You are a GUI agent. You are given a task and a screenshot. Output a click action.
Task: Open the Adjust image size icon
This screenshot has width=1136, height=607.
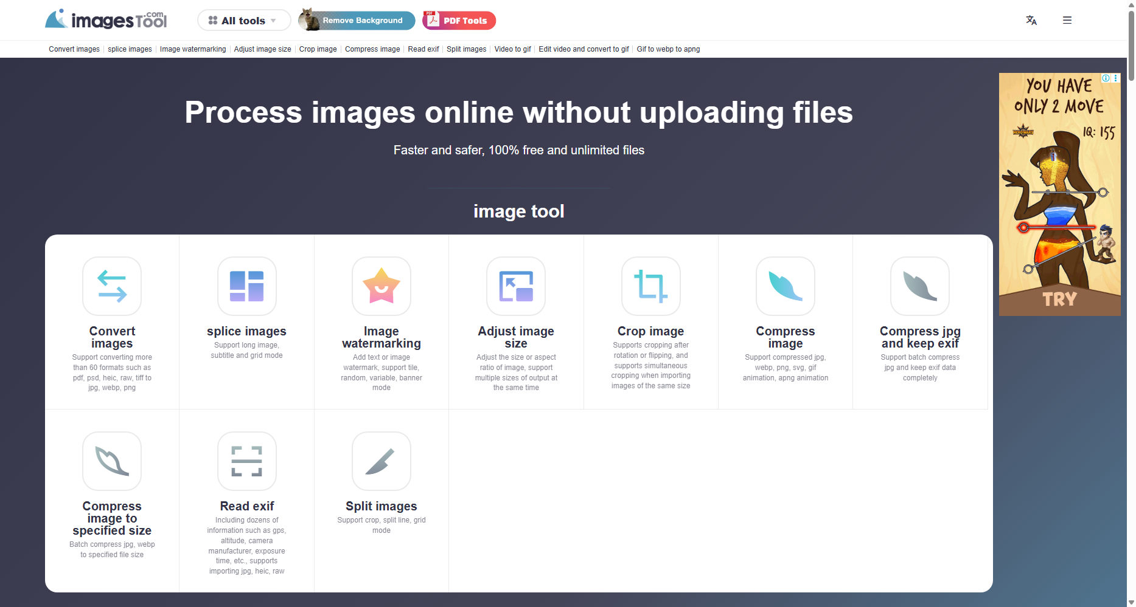pyautogui.click(x=516, y=286)
